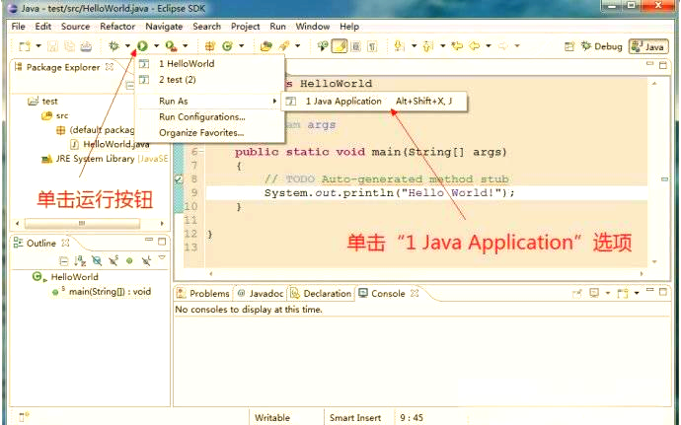Open the New Java Class dropdown arrow

pos(242,45)
